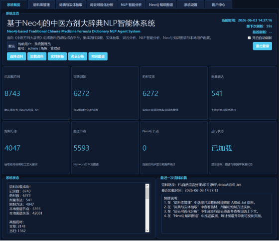Screen dimensions: 279x241
Task: Click the 系统状态 panel title
Action: [12, 178]
